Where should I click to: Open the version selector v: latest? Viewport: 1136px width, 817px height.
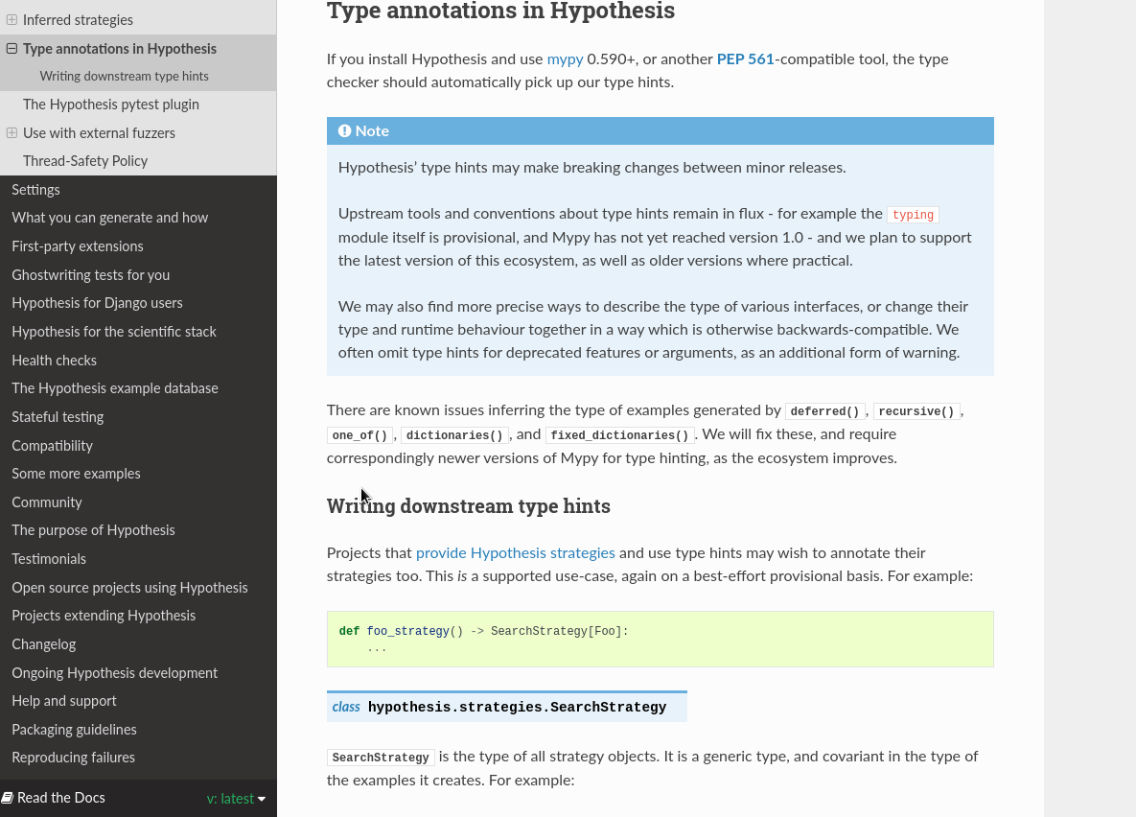pos(236,798)
